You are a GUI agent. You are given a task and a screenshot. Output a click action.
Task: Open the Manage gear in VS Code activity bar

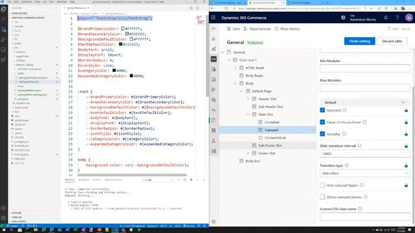tap(3, 218)
